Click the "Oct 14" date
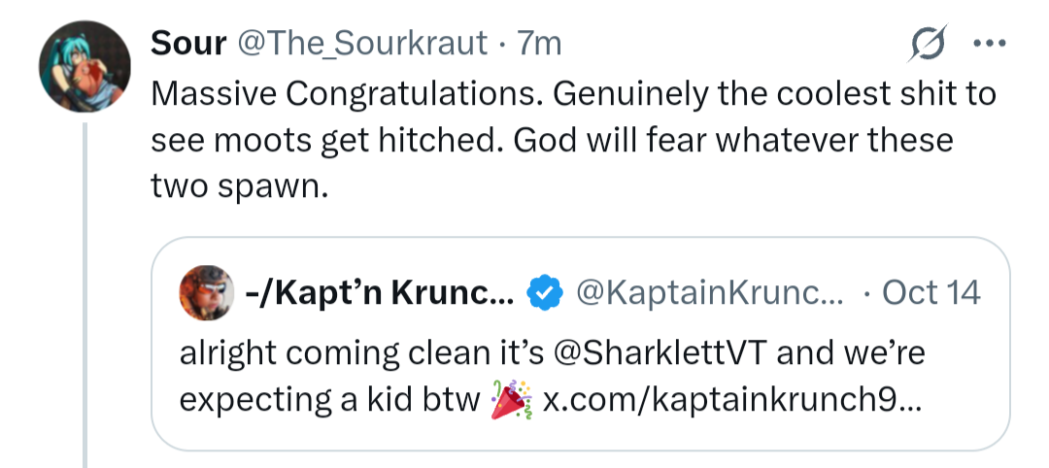This screenshot has width=1049, height=468. (x=931, y=292)
